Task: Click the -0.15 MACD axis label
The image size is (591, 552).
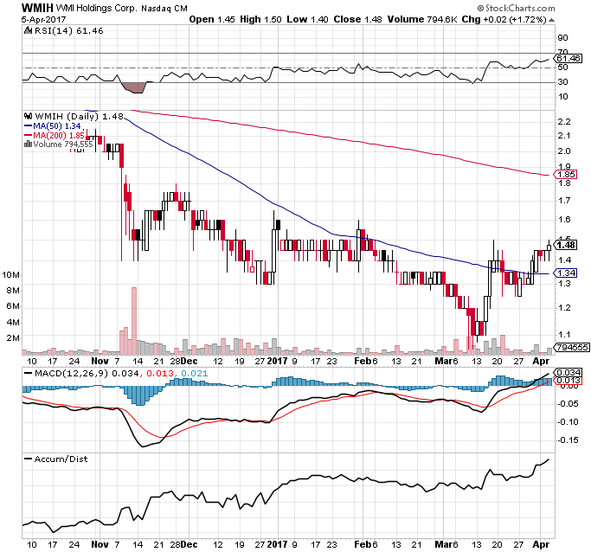Action: 568,440
